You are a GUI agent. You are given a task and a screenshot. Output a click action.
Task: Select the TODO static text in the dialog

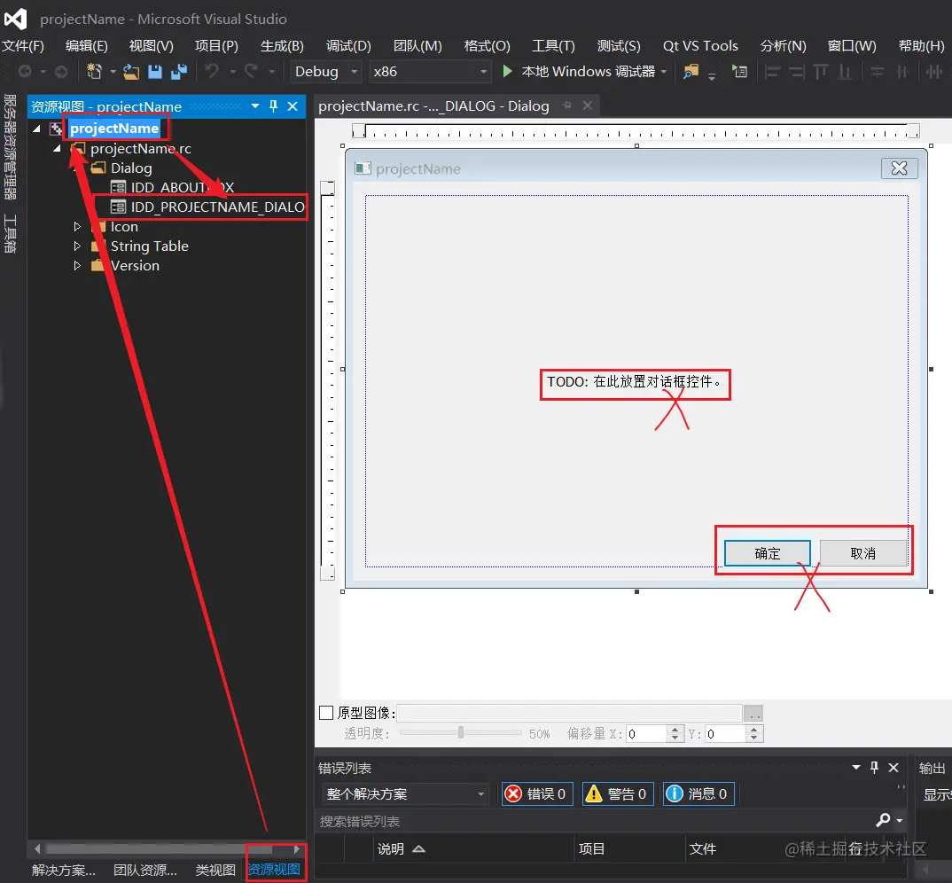tap(635, 381)
